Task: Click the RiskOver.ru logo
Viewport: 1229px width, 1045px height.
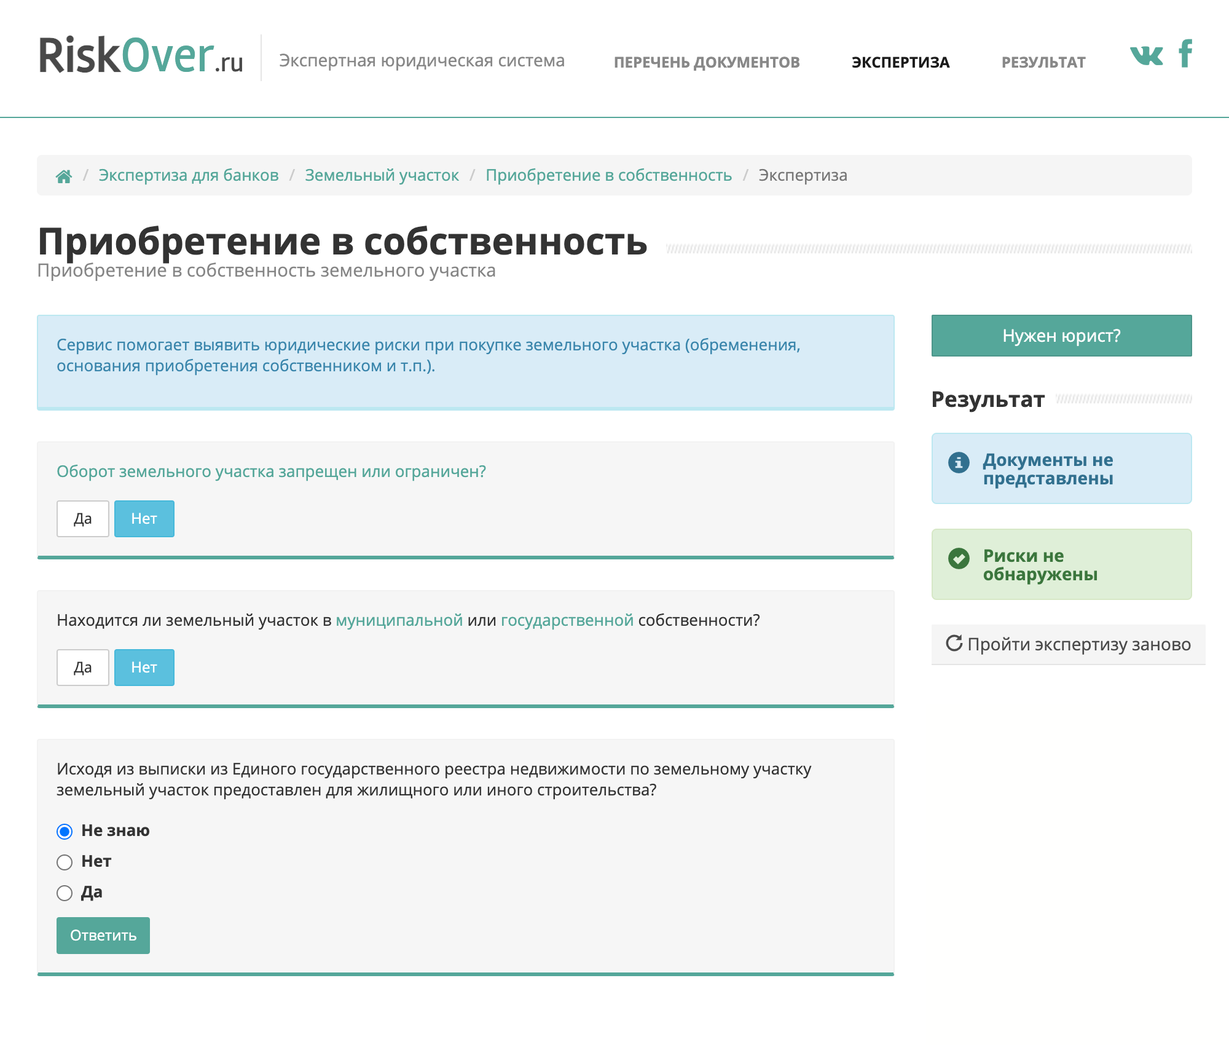Action: coord(141,55)
